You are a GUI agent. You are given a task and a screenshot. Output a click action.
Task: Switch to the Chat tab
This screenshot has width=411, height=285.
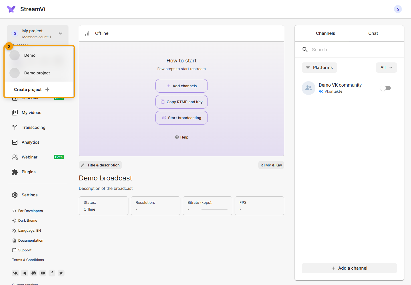[x=373, y=33]
